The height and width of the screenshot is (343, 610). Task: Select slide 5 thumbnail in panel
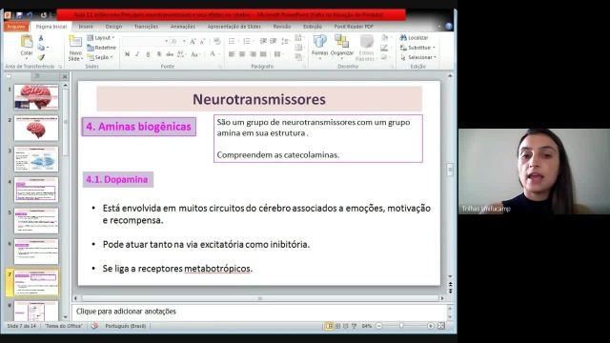click(x=36, y=220)
